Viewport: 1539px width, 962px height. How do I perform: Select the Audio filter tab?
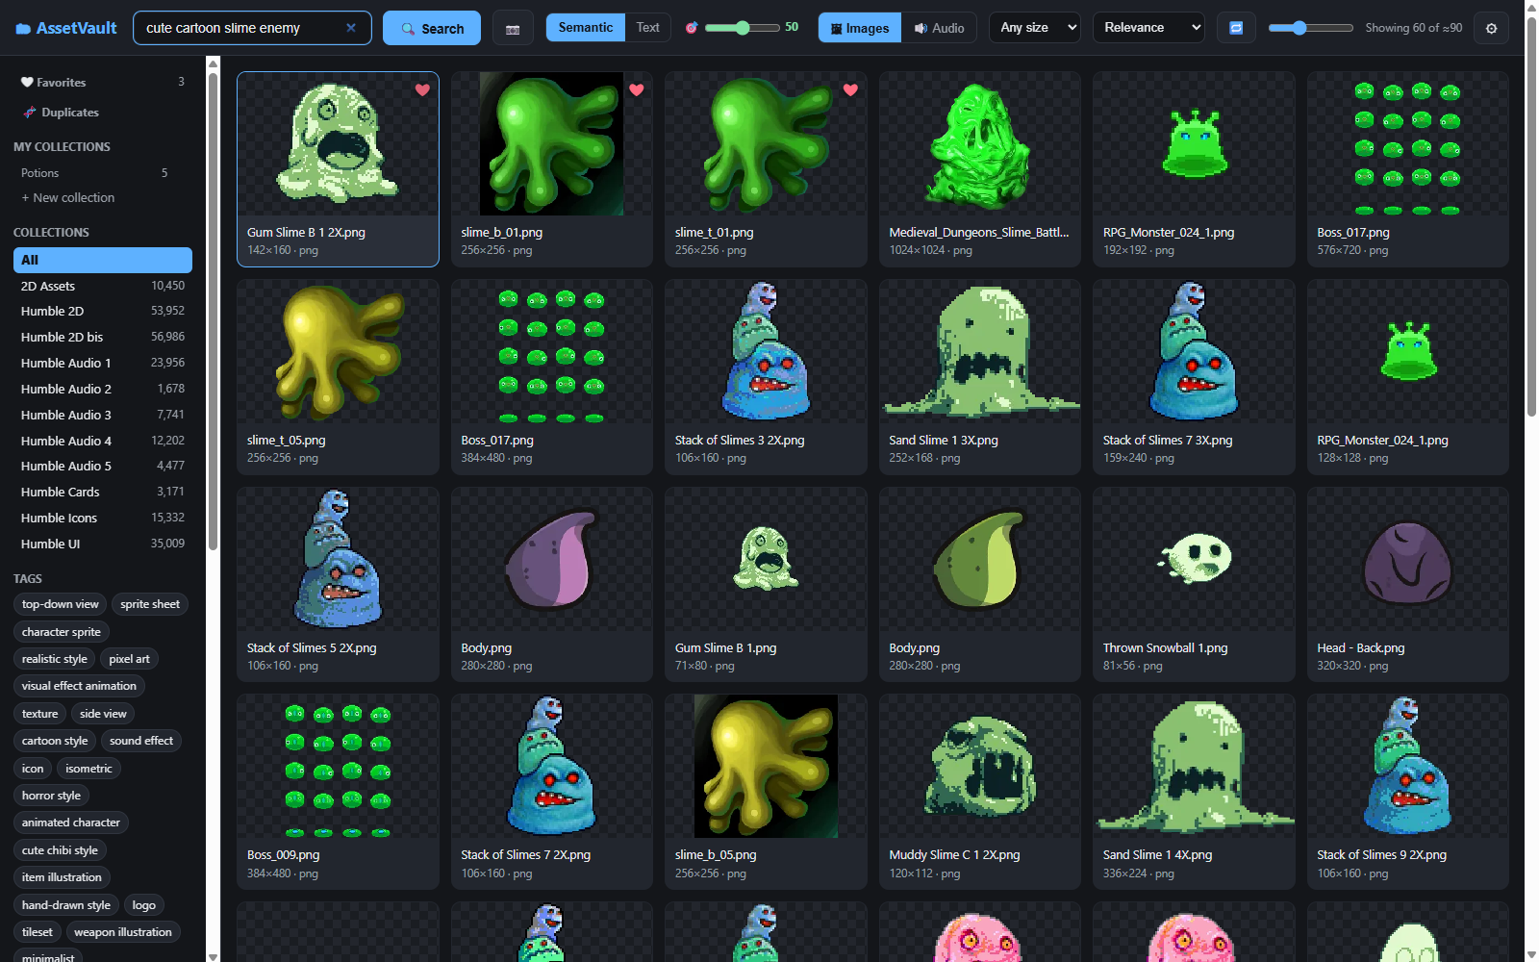click(939, 28)
